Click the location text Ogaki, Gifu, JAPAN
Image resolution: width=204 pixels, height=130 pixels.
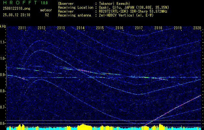(x=117, y=7)
